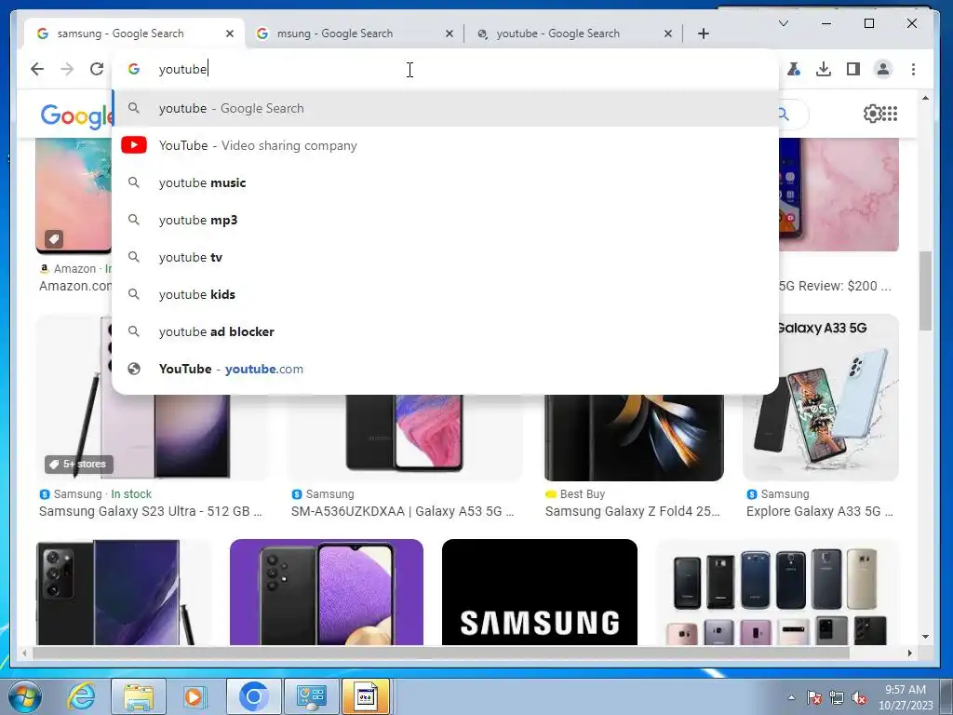Image resolution: width=953 pixels, height=715 pixels.
Task: Open Action Center flag tray icon
Action: click(x=813, y=698)
